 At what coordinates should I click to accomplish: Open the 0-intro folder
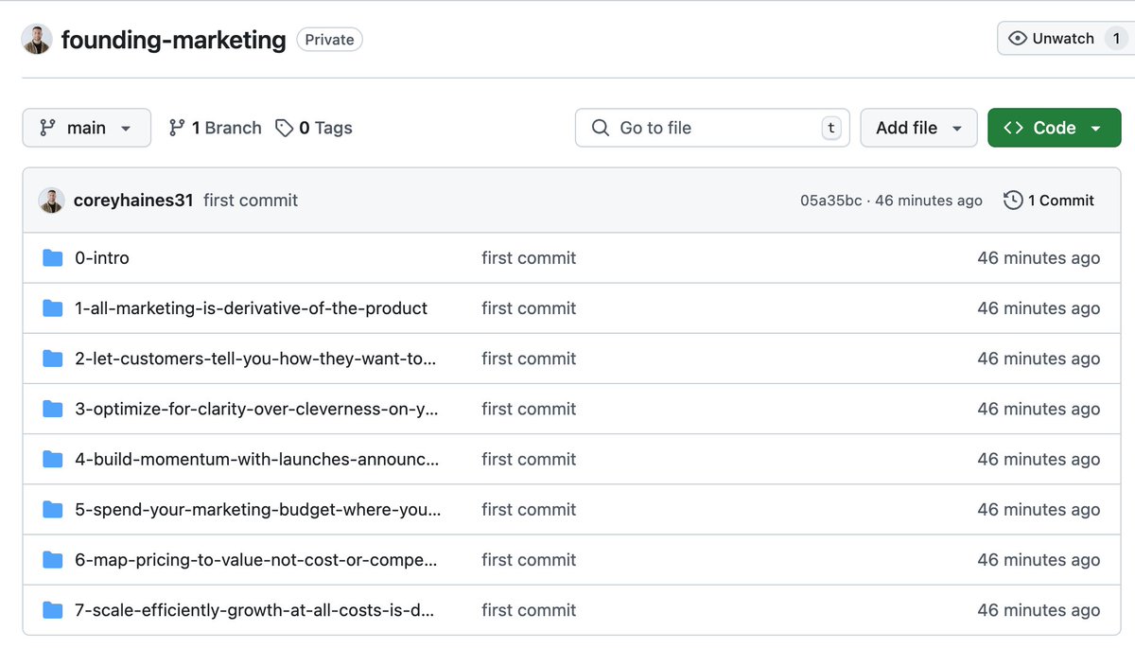click(102, 258)
